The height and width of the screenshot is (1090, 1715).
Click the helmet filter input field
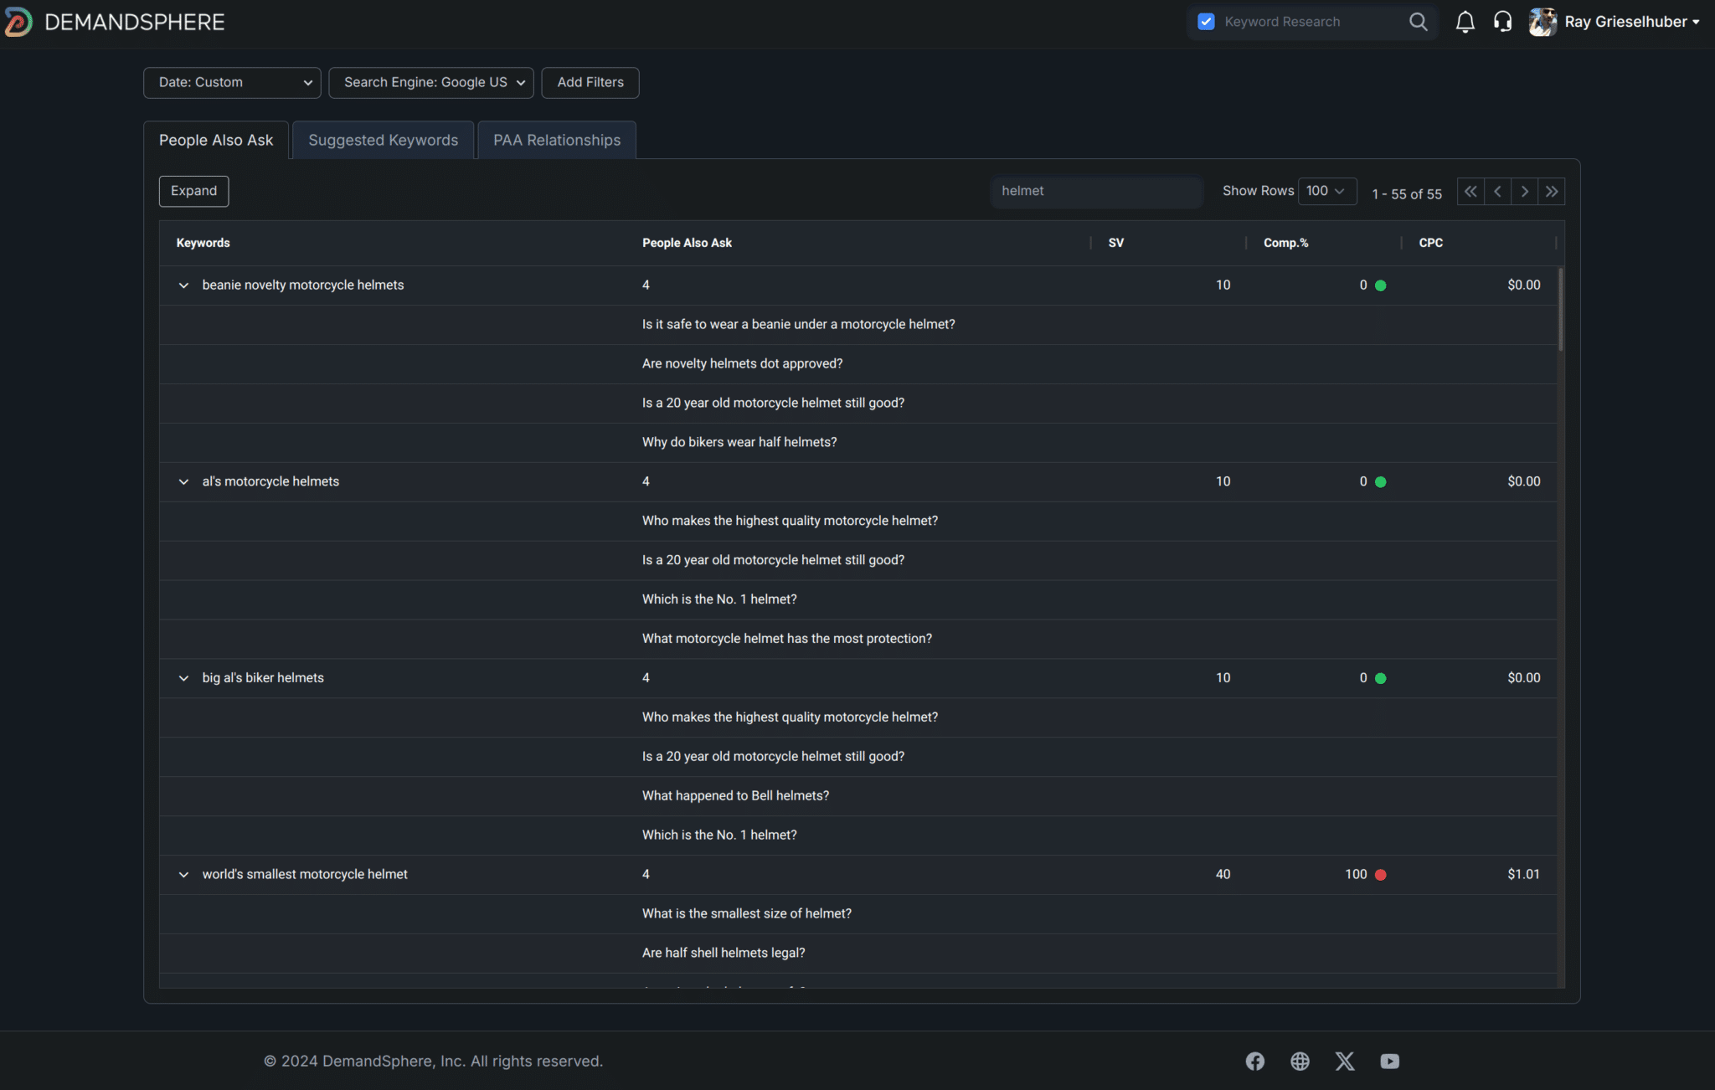(1095, 191)
